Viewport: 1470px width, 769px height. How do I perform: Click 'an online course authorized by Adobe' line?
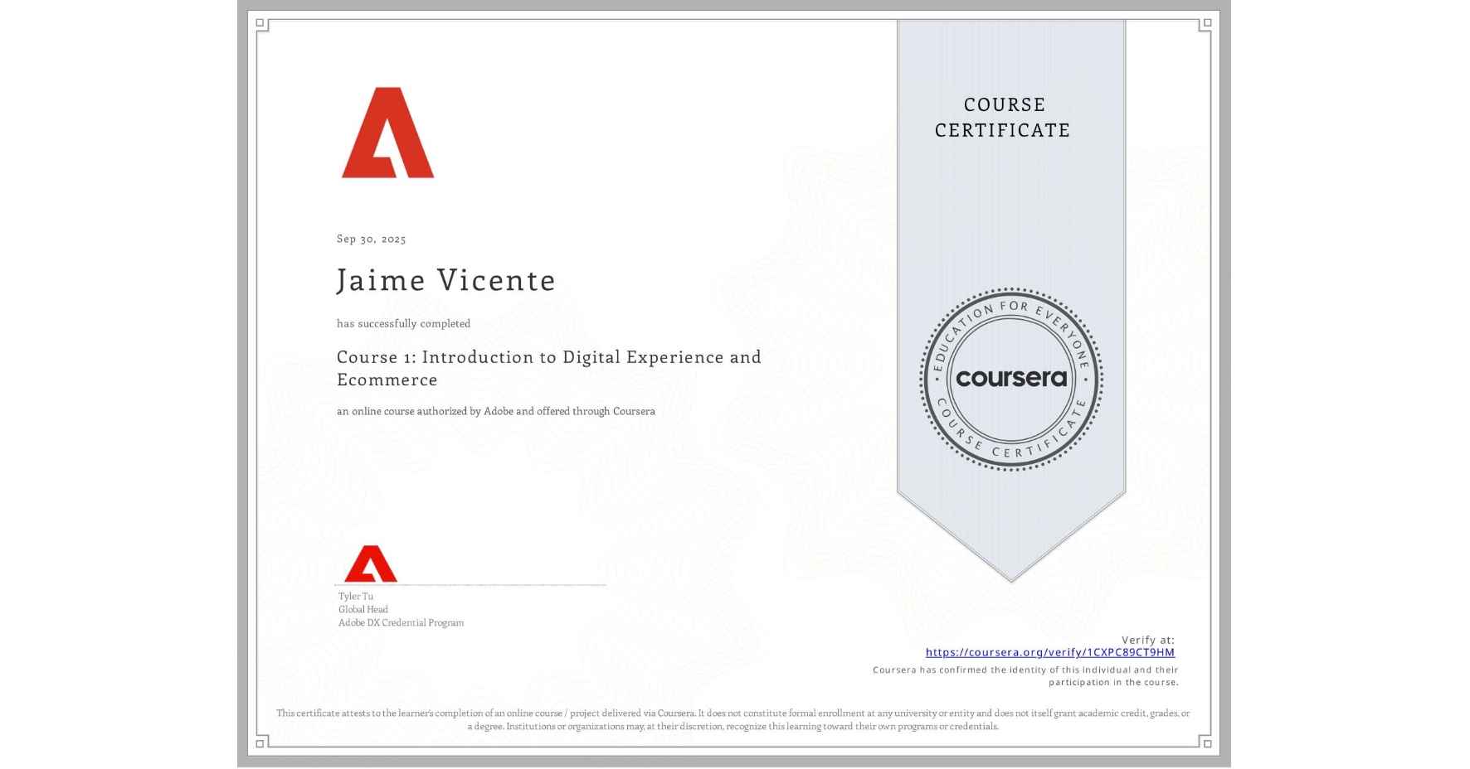point(495,411)
